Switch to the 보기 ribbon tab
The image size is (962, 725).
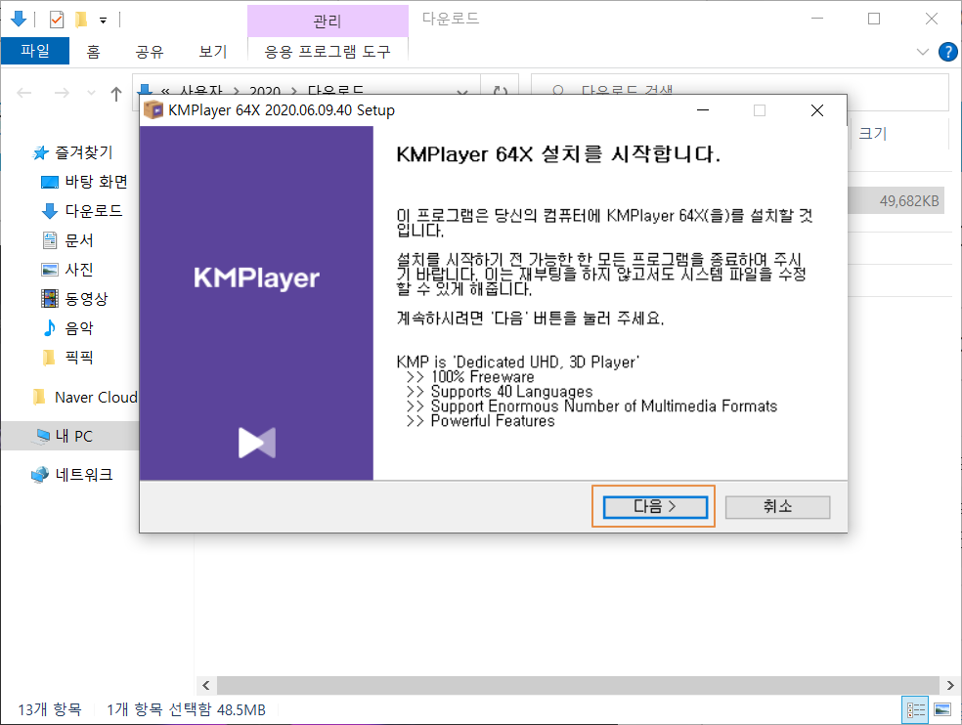[213, 52]
